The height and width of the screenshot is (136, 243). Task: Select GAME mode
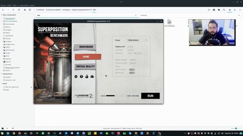coord(88,57)
